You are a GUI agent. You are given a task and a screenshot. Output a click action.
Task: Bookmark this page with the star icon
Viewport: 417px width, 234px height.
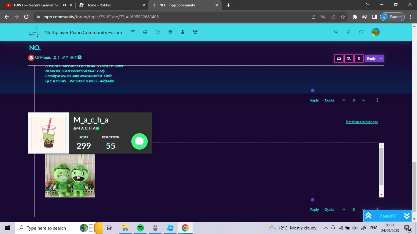(343, 17)
